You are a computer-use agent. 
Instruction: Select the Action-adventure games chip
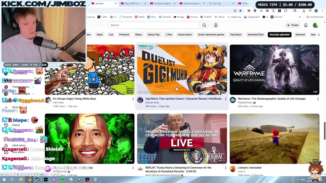(211, 35)
